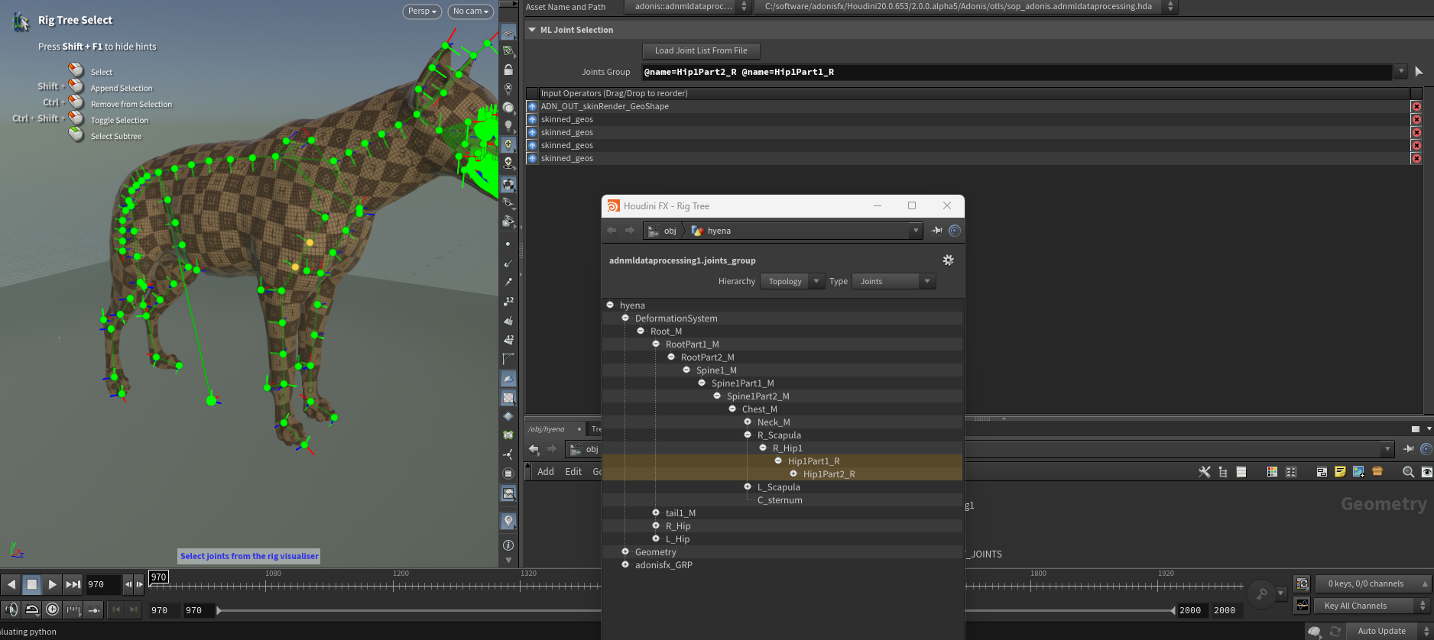Screen dimensions: 1434x640
Task: Expand the Geometry node in Rig Tree
Action: point(625,552)
